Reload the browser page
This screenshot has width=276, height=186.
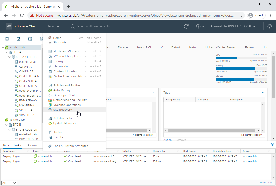coord(22,15)
